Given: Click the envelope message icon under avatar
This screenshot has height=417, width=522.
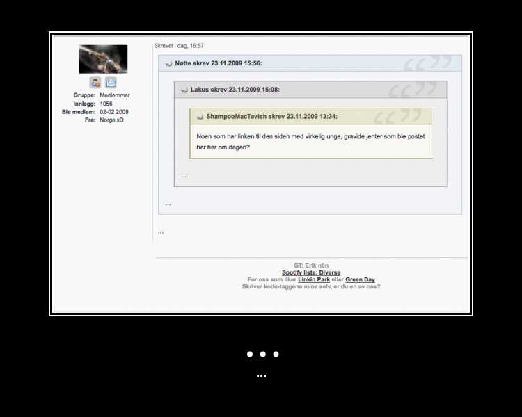Looking at the screenshot, I should tap(111, 83).
